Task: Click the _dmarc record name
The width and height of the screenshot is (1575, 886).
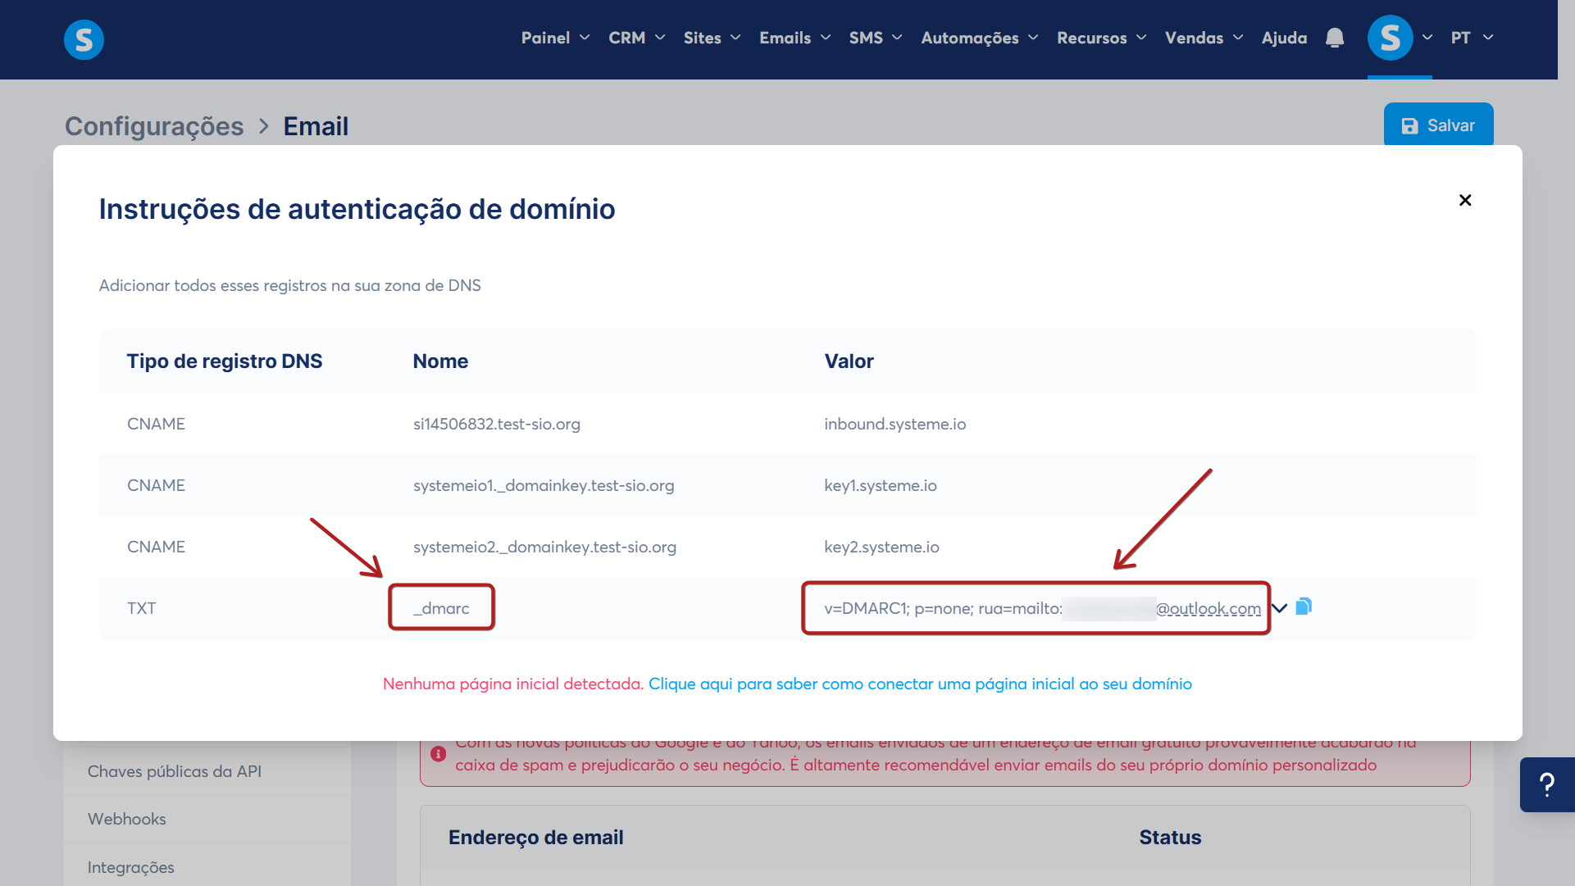Action: [441, 608]
